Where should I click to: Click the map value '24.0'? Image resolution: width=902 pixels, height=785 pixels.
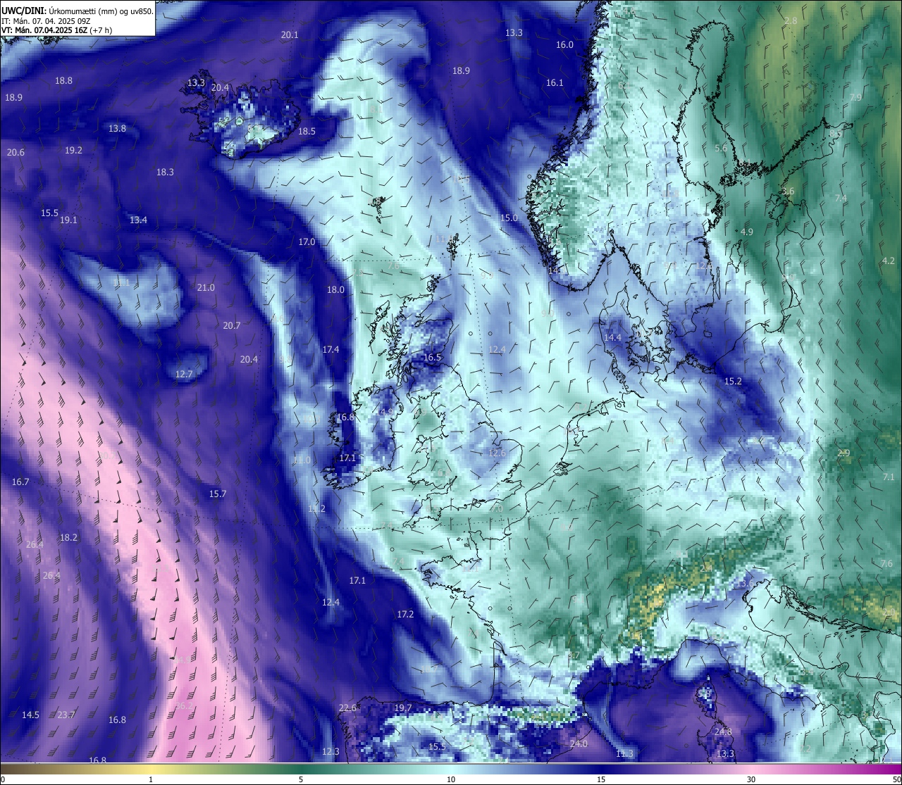[x=579, y=744]
